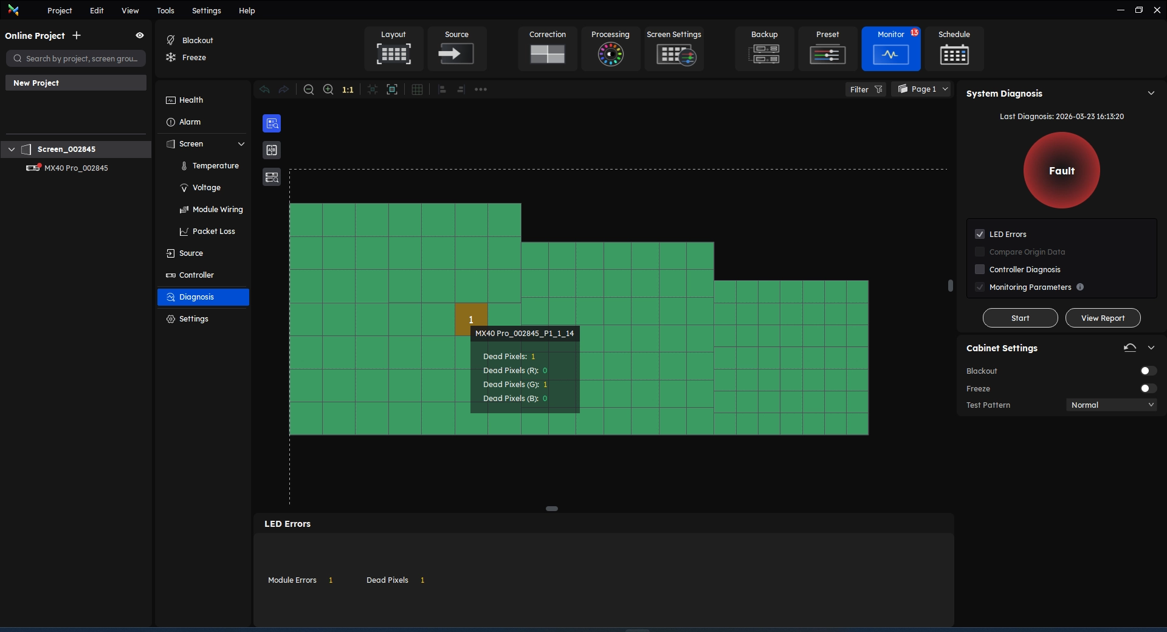1167x632 pixels.
Task: Click the undo arrow in canvas toolbar
Action: pos(264,89)
